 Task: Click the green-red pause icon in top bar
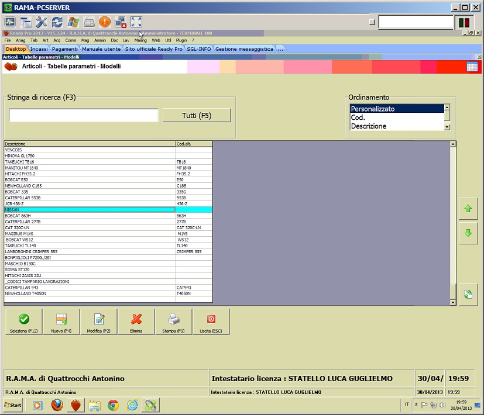[x=464, y=22]
